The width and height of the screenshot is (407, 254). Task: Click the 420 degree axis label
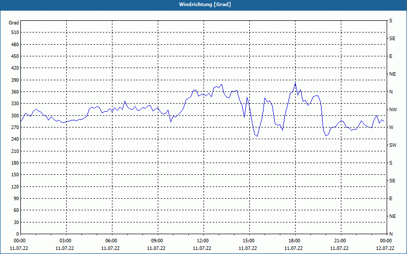pos(15,68)
